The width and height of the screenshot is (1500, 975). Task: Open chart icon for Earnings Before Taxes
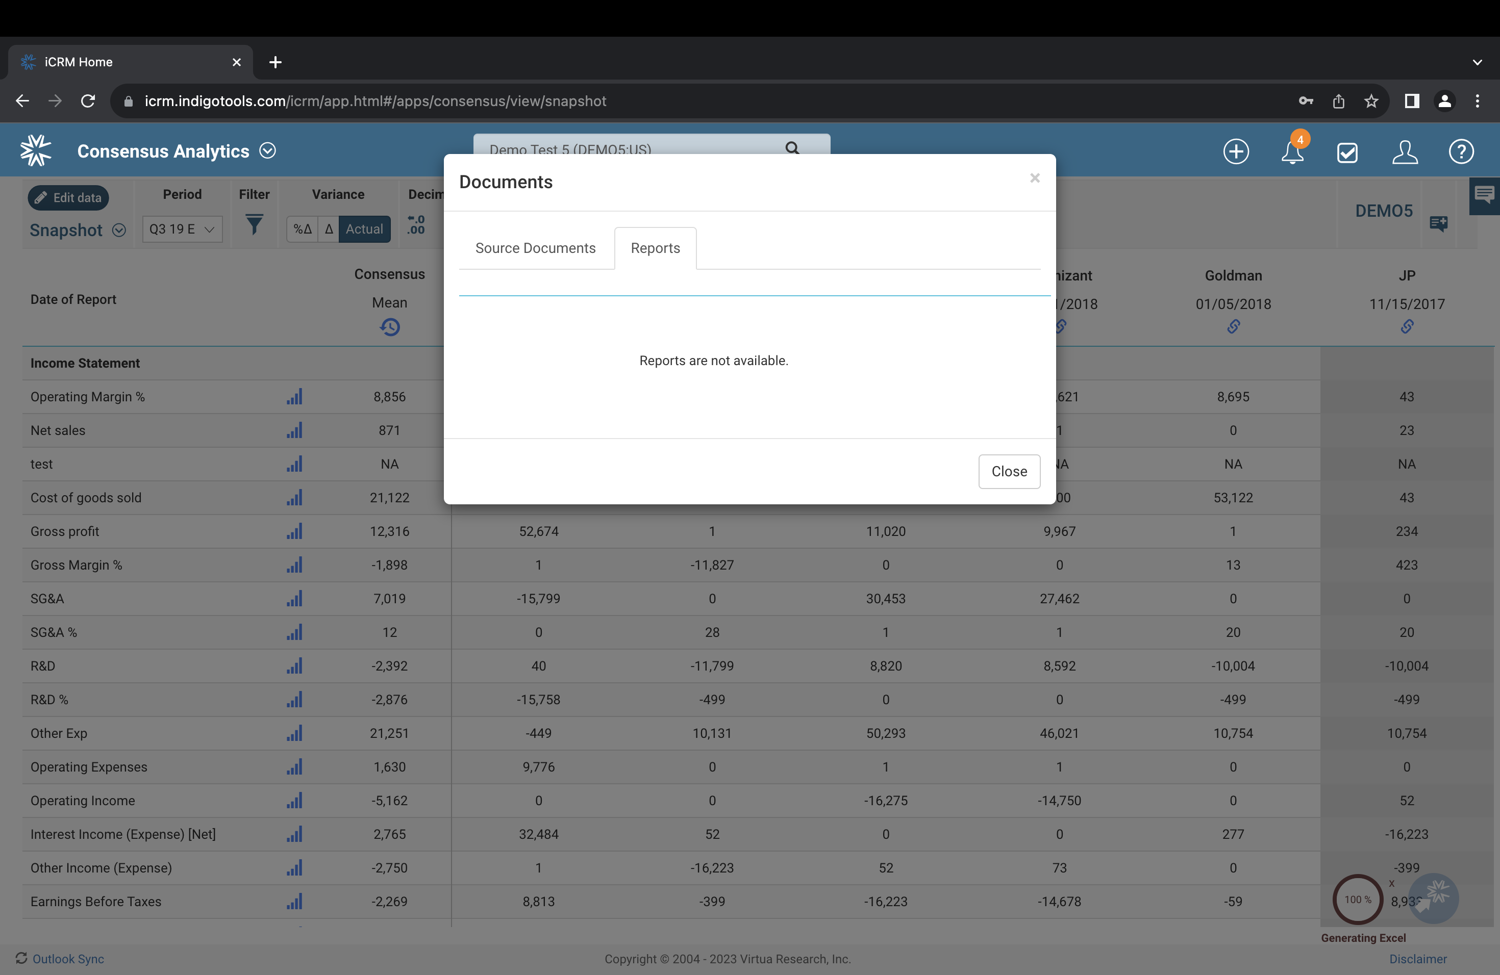click(x=294, y=902)
